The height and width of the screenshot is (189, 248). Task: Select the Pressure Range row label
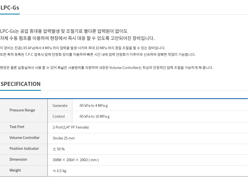click(x=22, y=110)
